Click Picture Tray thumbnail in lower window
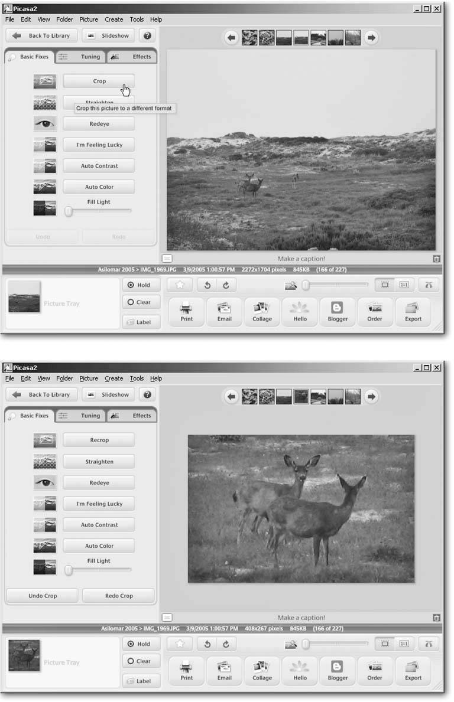The width and height of the screenshot is (454, 702). click(24, 655)
